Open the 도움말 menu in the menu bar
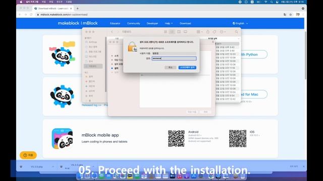The image size is (323, 181). [x=69, y=2]
